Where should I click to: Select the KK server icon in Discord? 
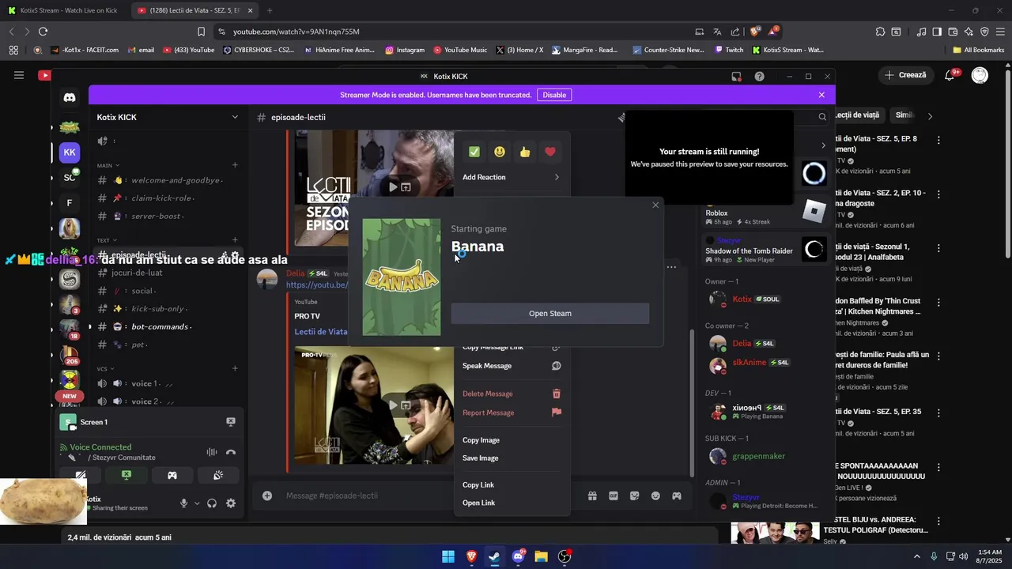pyautogui.click(x=70, y=153)
